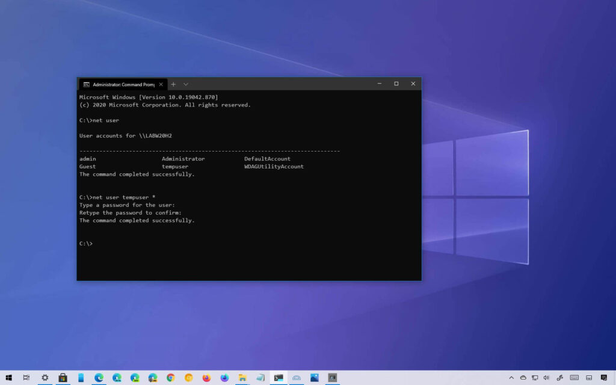Click the 'C:\>net user tempuser *' line

[117, 197]
